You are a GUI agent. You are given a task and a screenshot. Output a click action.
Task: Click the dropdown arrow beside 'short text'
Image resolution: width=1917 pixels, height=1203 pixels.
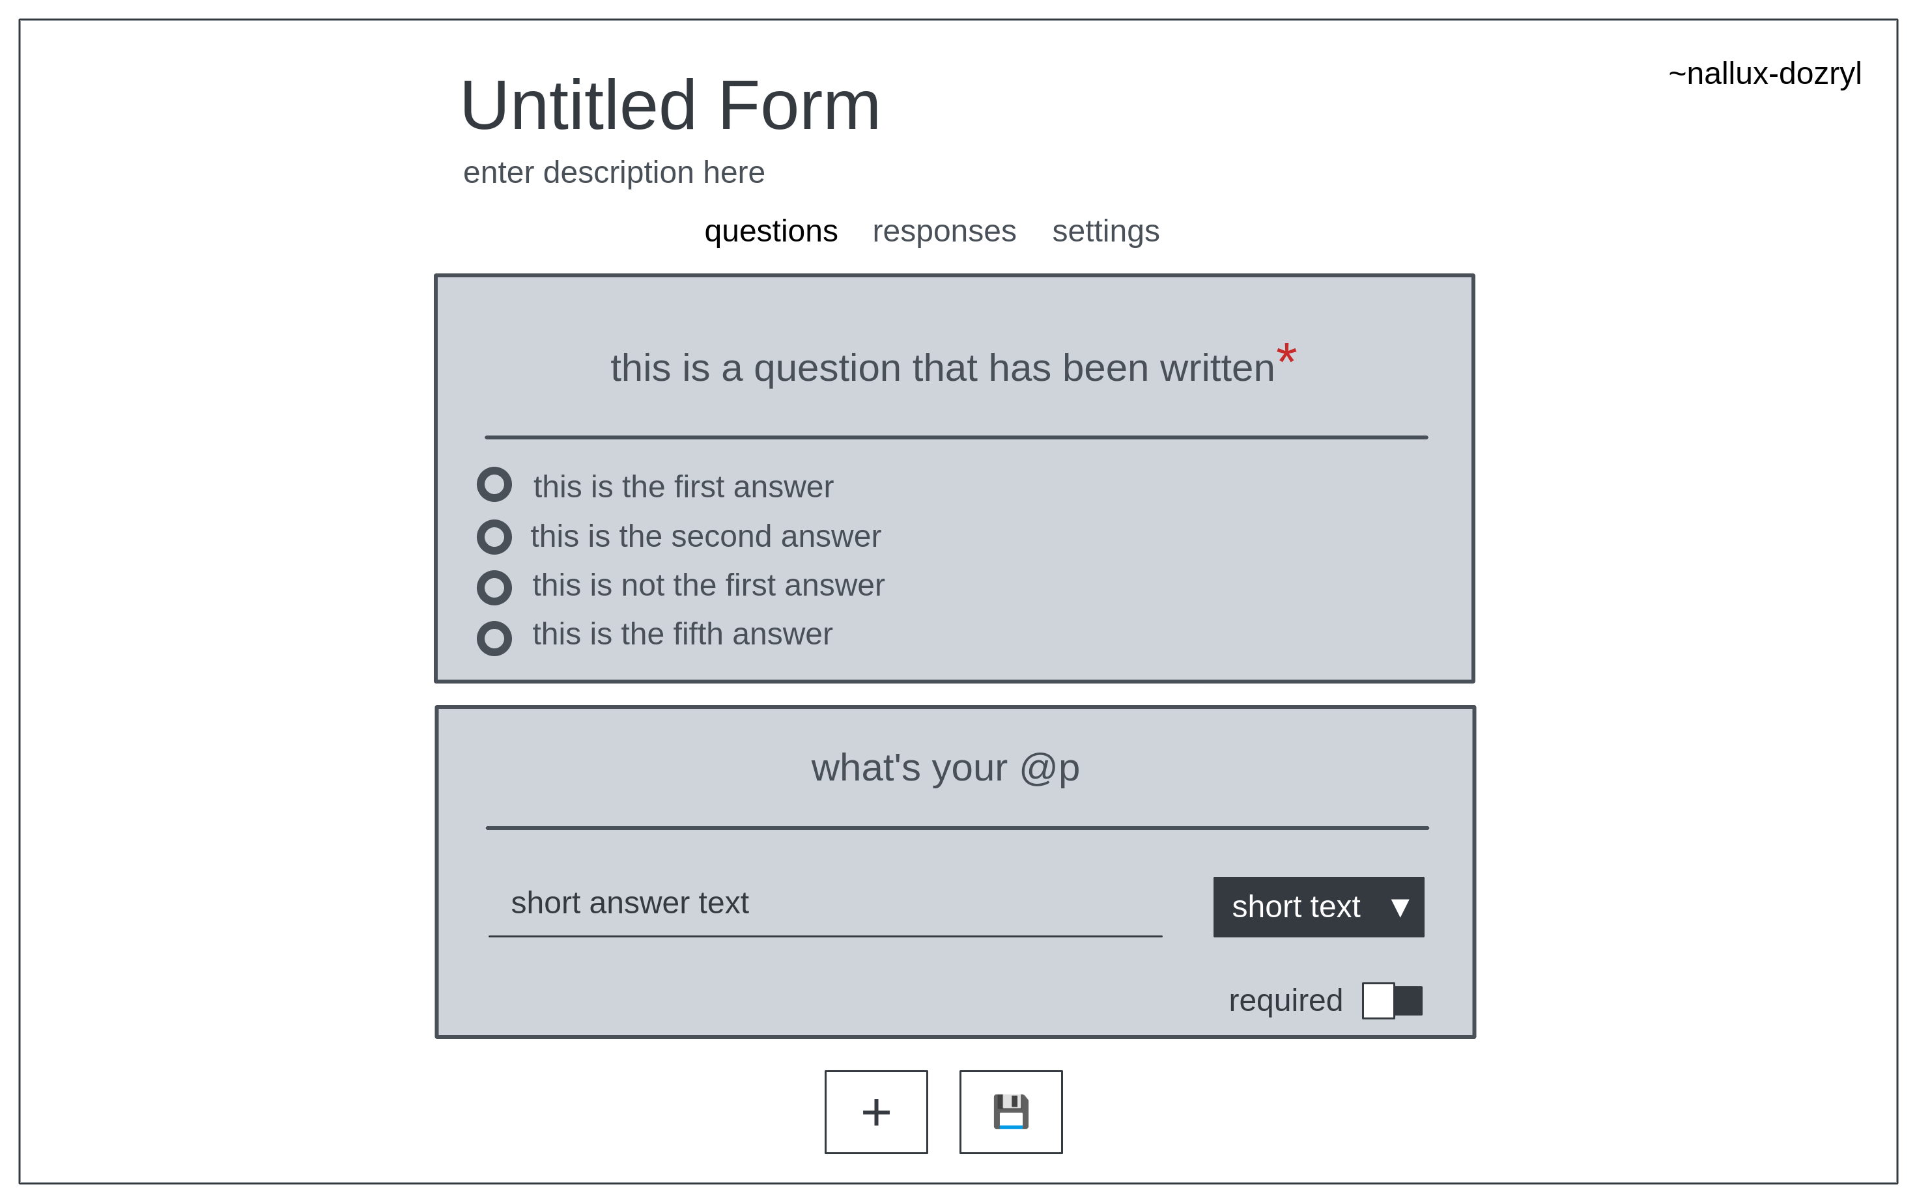pos(1400,907)
